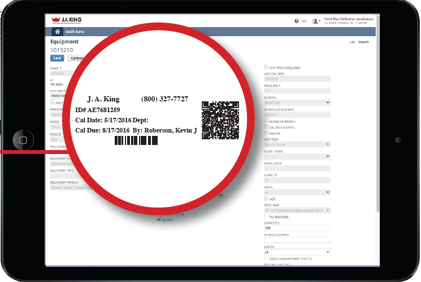Image resolution: width=421 pixels, height=282 pixels.
Task: Open the Units2 dropdown
Action: 297,252
